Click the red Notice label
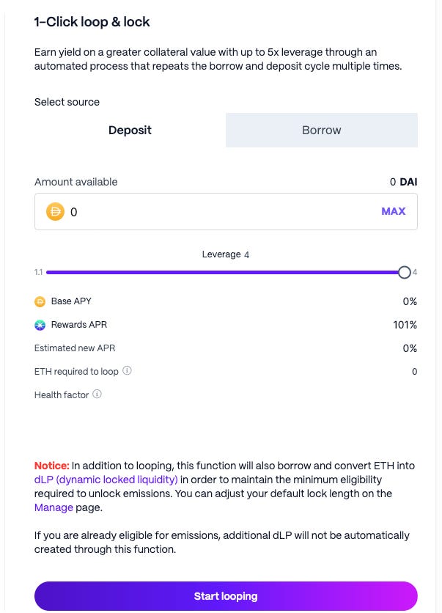442x613 pixels. 51,466
